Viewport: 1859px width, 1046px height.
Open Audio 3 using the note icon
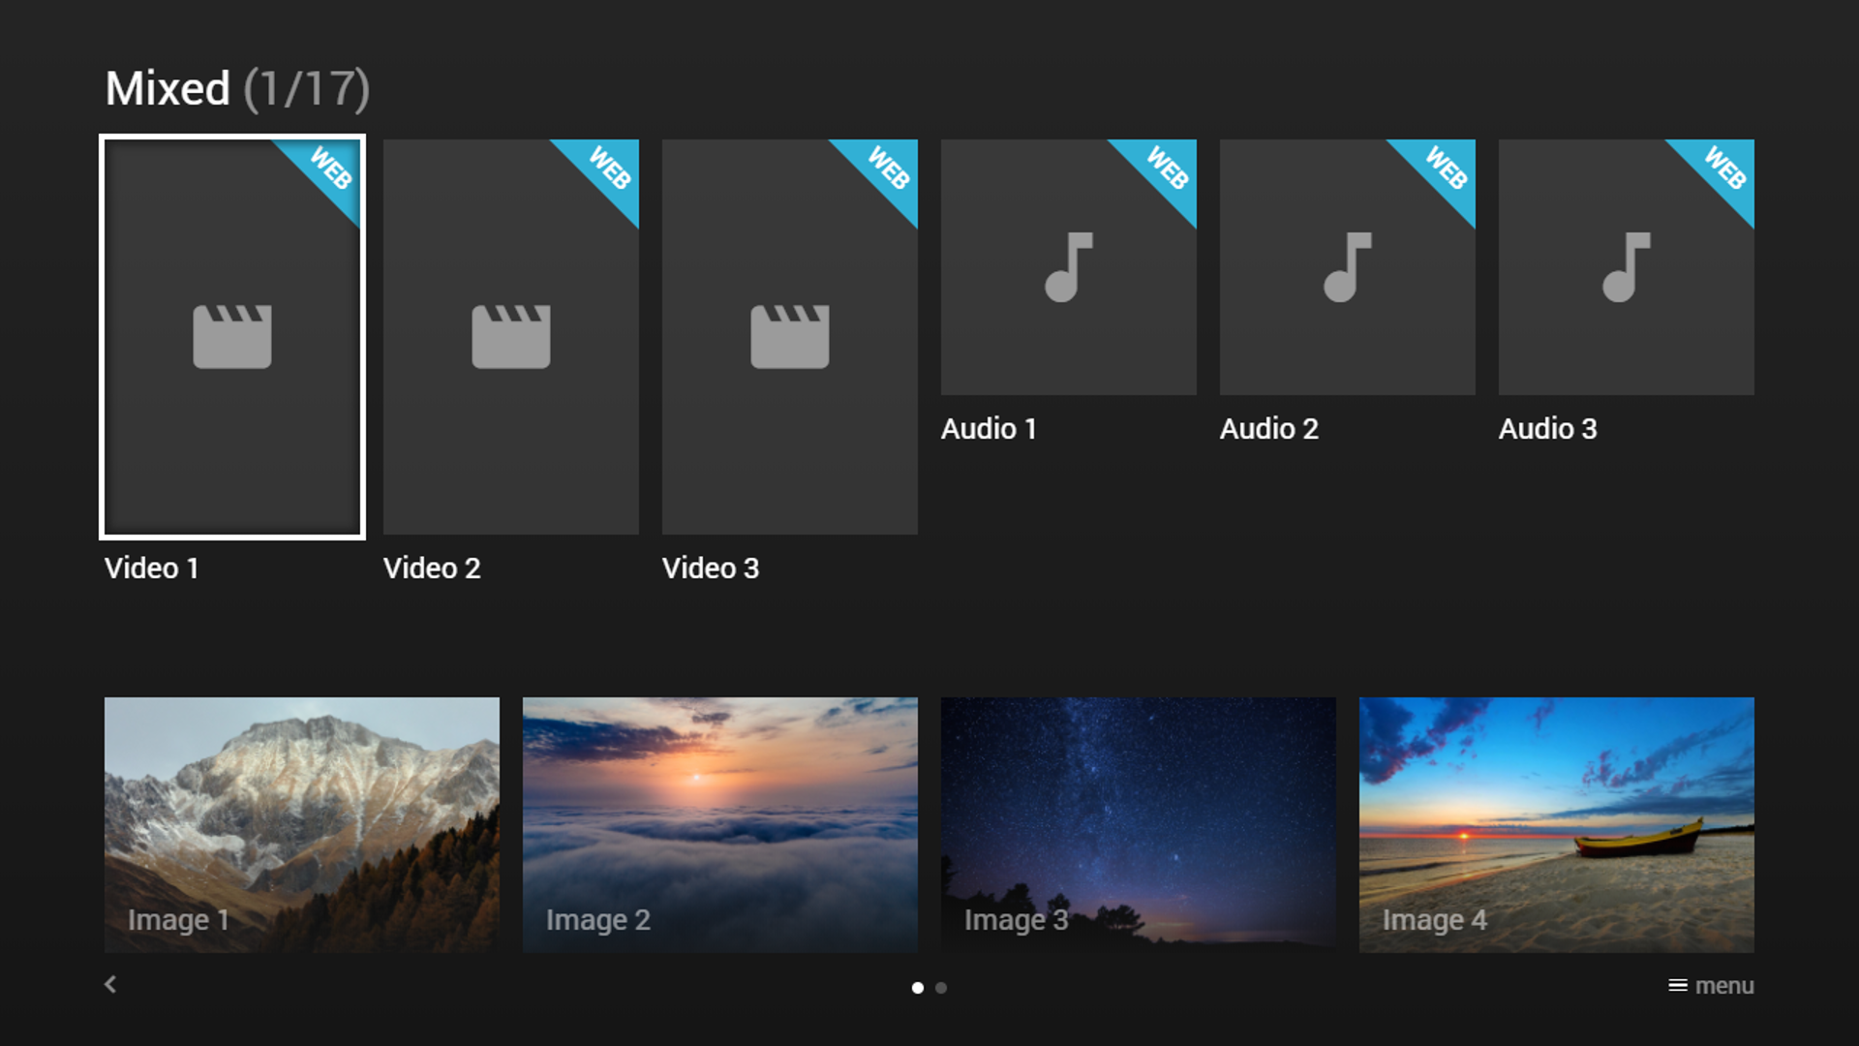click(1625, 268)
